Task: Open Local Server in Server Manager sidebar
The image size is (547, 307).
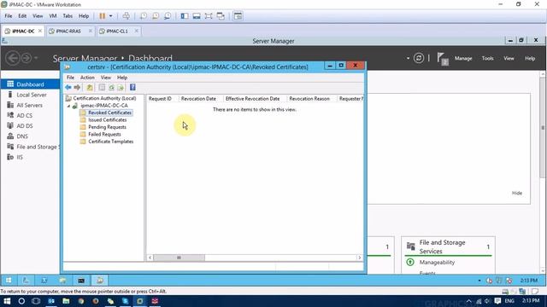Action: tap(32, 95)
